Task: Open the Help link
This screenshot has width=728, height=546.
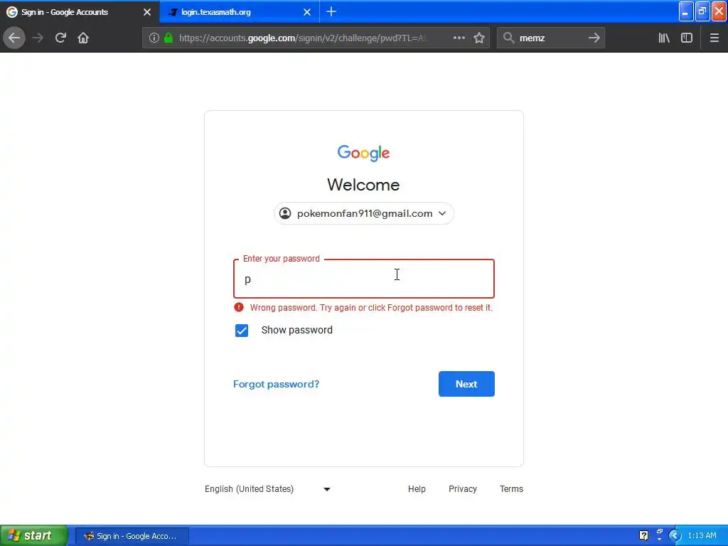Action: pyautogui.click(x=417, y=489)
